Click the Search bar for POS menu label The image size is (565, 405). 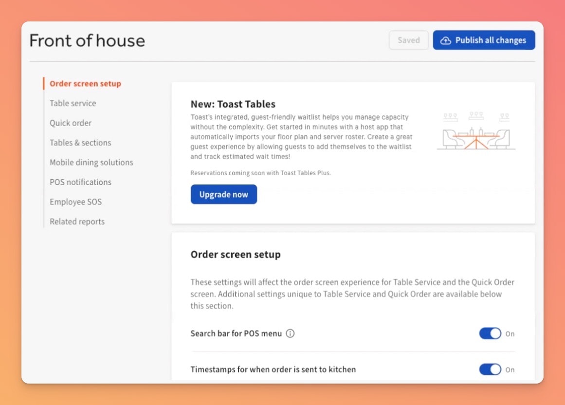pyautogui.click(x=236, y=333)
